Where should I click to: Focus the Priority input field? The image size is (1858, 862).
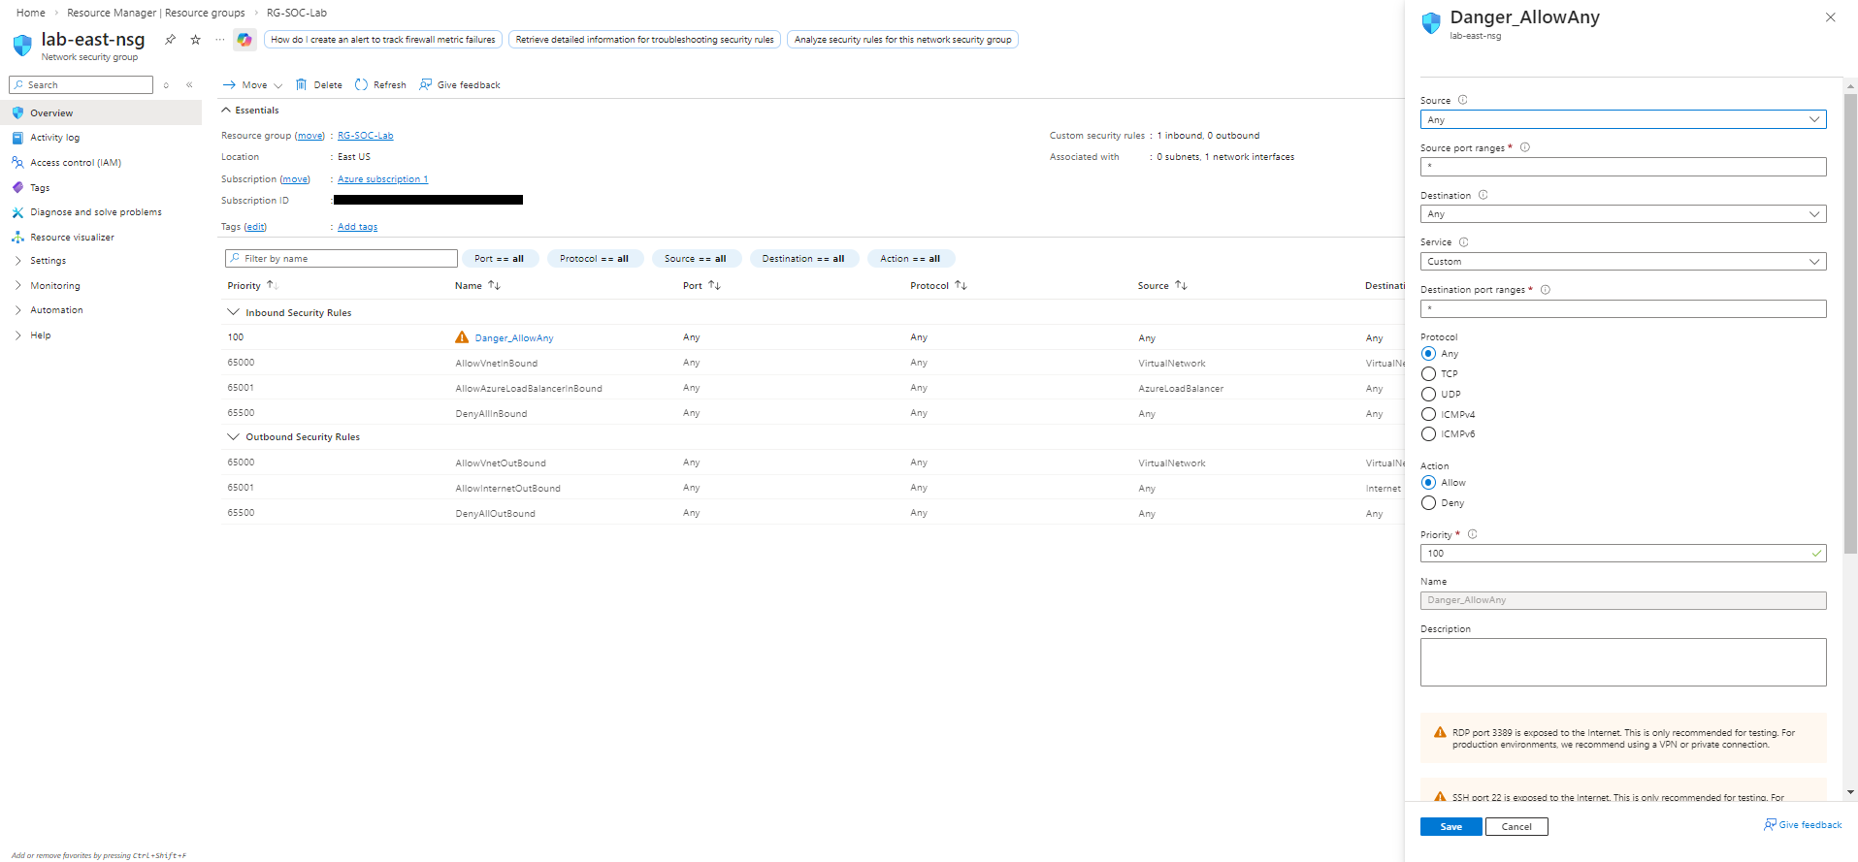click(1623, 554)
